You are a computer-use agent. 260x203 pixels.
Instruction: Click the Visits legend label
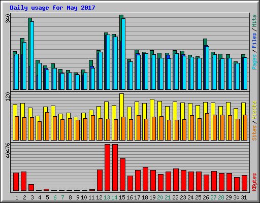point(254,111)
